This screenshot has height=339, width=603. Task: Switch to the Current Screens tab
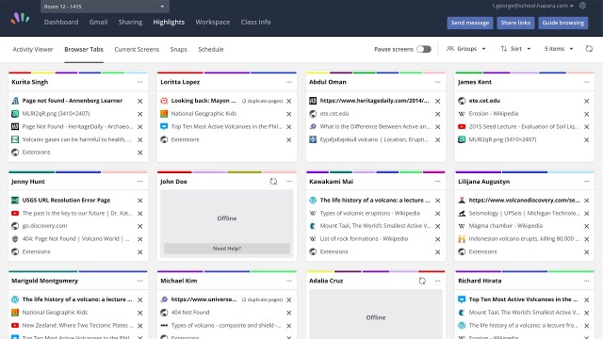[x=137, y=49]
